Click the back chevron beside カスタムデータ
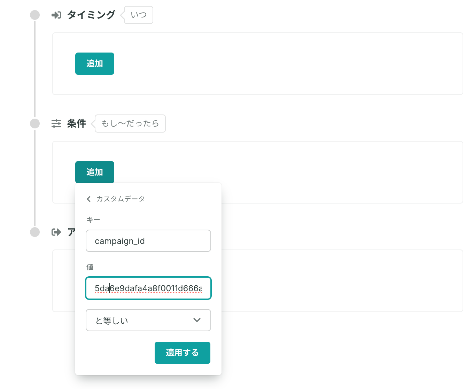The width and height of the screenshot is (473, 389). (x=88, y=199)
